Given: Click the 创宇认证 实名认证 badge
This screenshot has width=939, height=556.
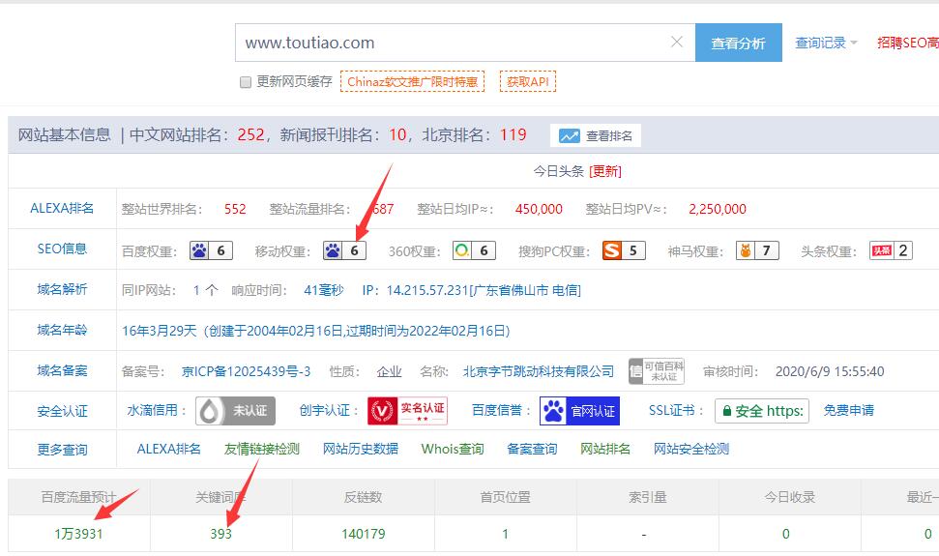Looking at the screenshot, I should [407, 411].
